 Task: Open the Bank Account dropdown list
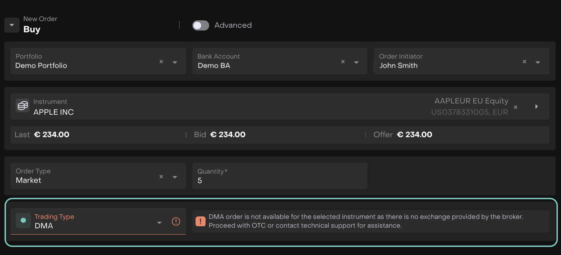pyautogui.click(x=356, y=62)
